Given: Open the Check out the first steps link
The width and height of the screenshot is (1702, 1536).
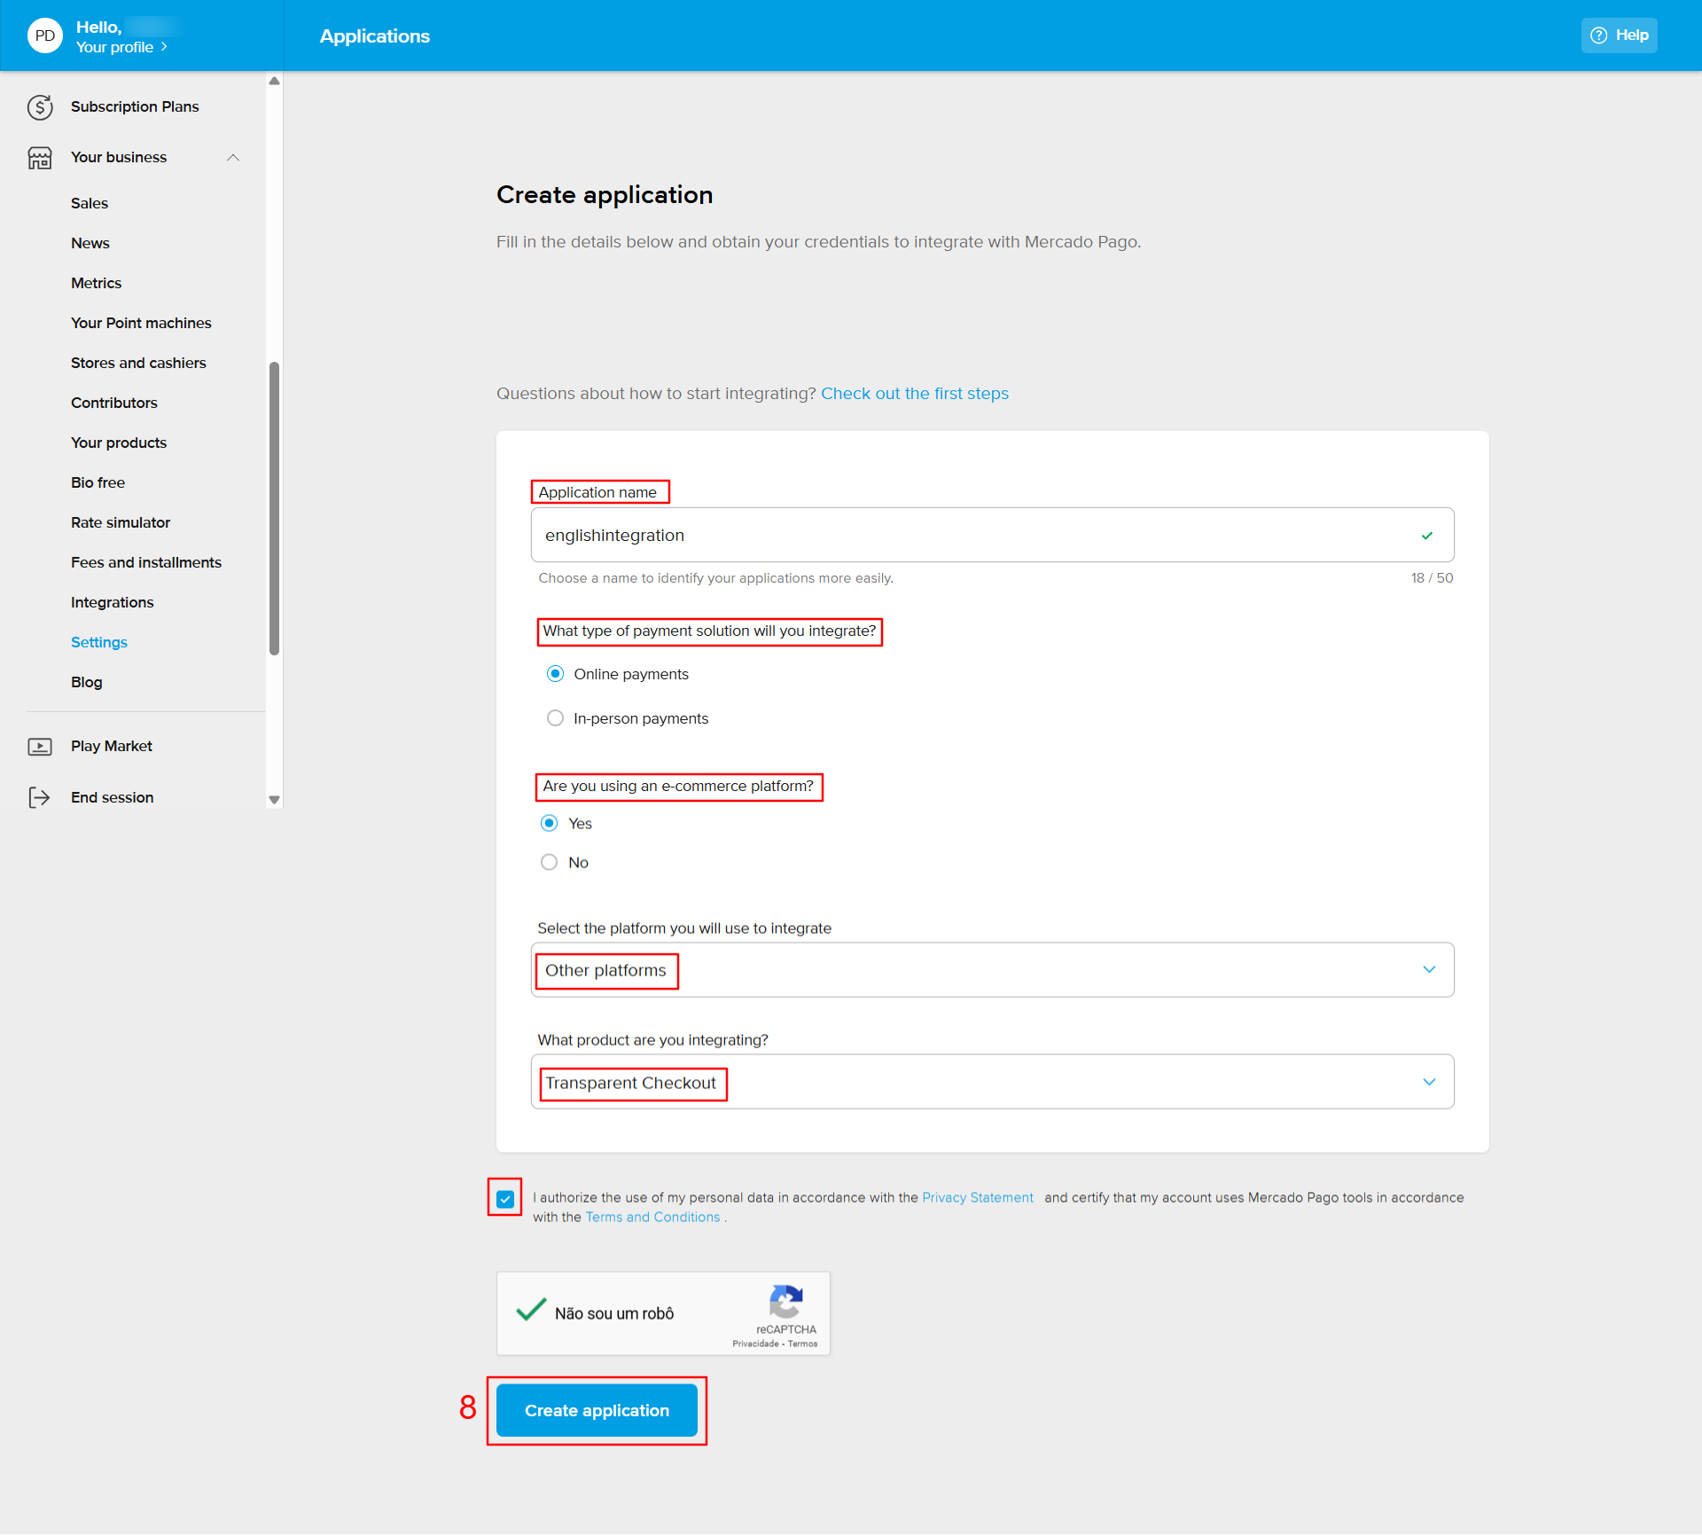Looking at the screenshot, I should (914, 394).
